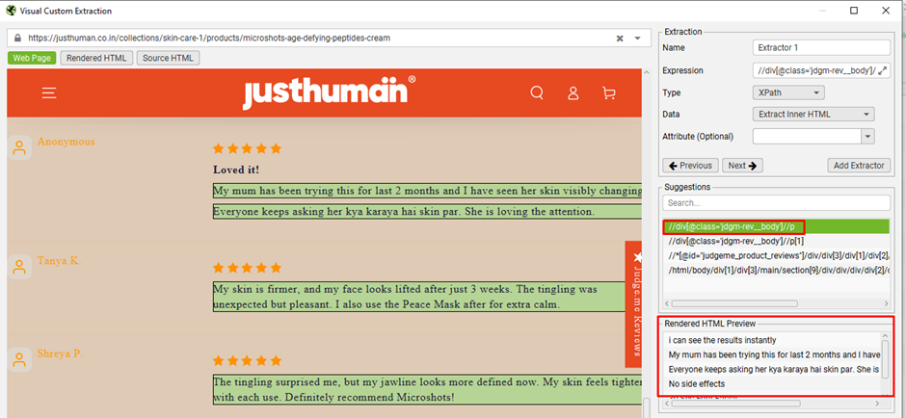
Task: Click the Rendered HTML Preview vertical scrollbar
Action: [885, 358]
